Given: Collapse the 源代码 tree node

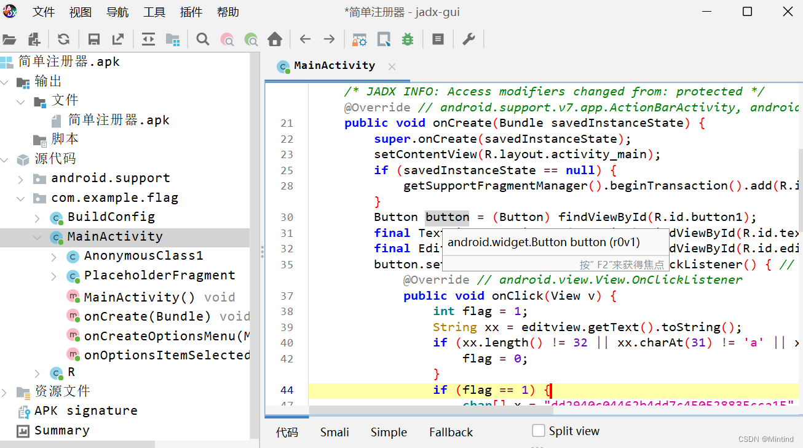Looking at the screenshot, I should tap(5, 159).
